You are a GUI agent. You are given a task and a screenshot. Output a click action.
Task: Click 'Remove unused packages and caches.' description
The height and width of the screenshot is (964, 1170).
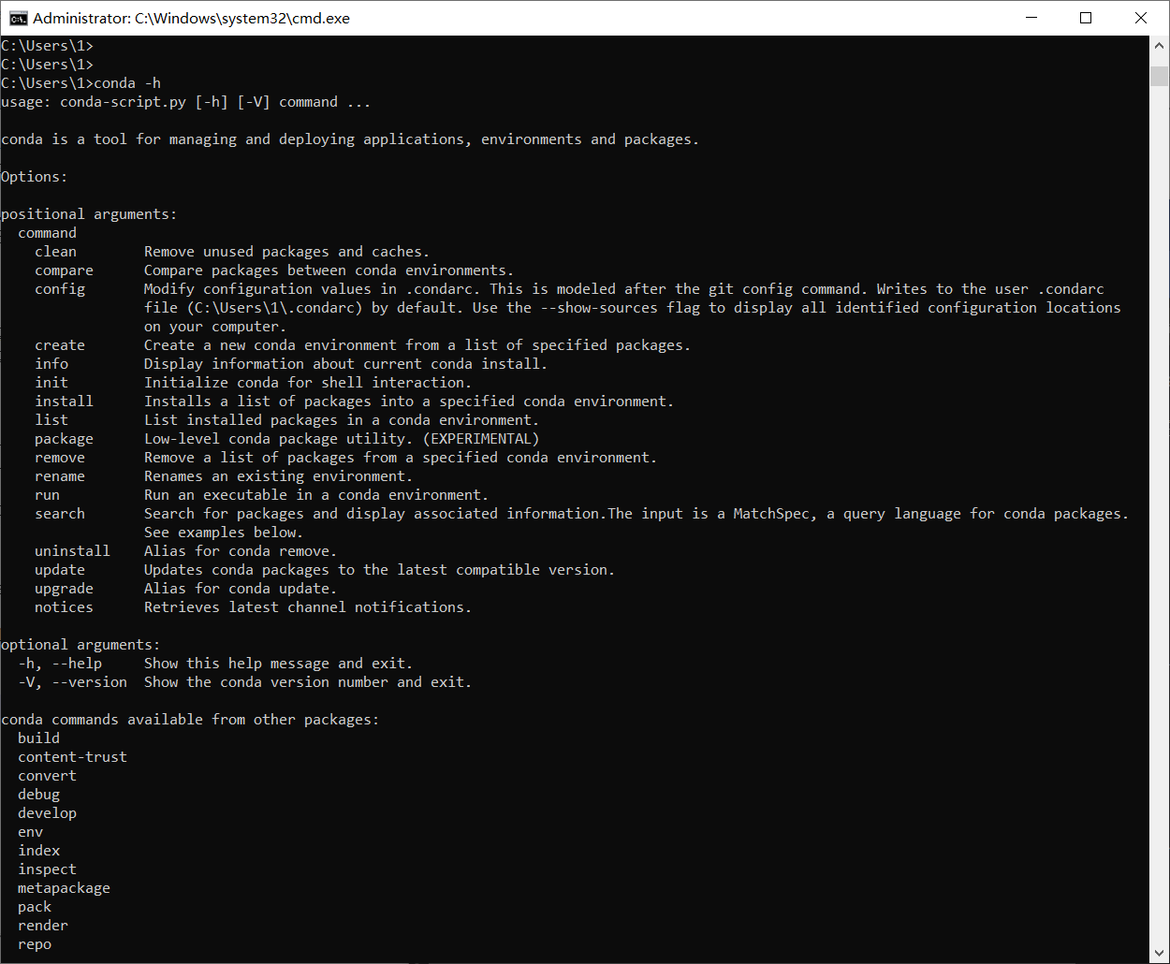pyautogui.click(x=287, y=252)
